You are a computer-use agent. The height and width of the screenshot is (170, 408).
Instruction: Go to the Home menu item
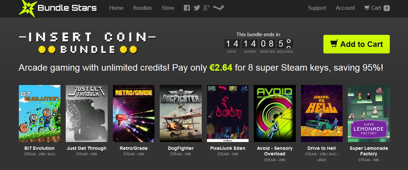click(x=116, y=8)
